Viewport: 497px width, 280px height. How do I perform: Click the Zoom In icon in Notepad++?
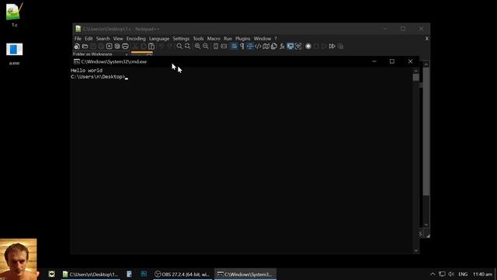(197, 47)
